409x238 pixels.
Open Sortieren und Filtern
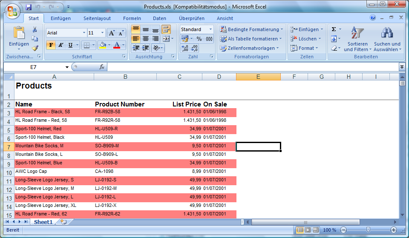click(x=357, y=39)
